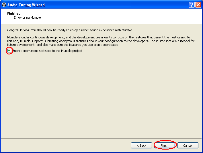
Task: Click the Mumble icon in title bar
Action: pos(4,5)
